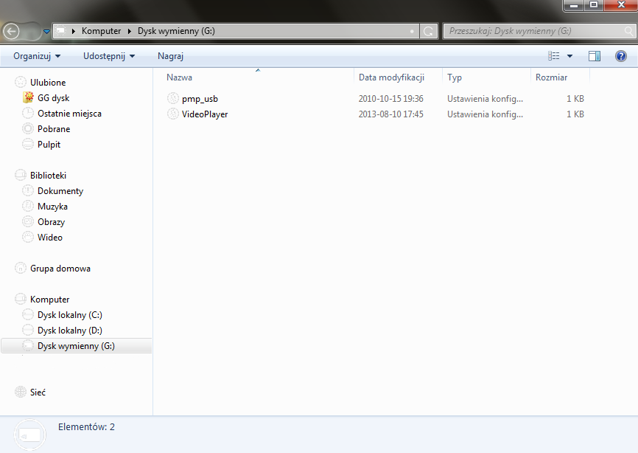Click the Ulubione star icon
This screenshot has width=638, height=453.
pyautogui.click(x=21, y=83)
